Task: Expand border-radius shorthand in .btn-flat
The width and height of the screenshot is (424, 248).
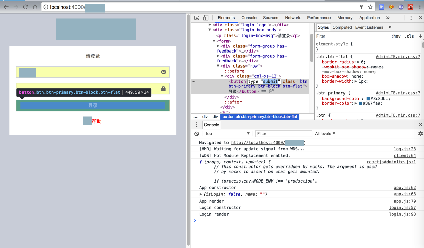Action: click(x=358, y=62)
